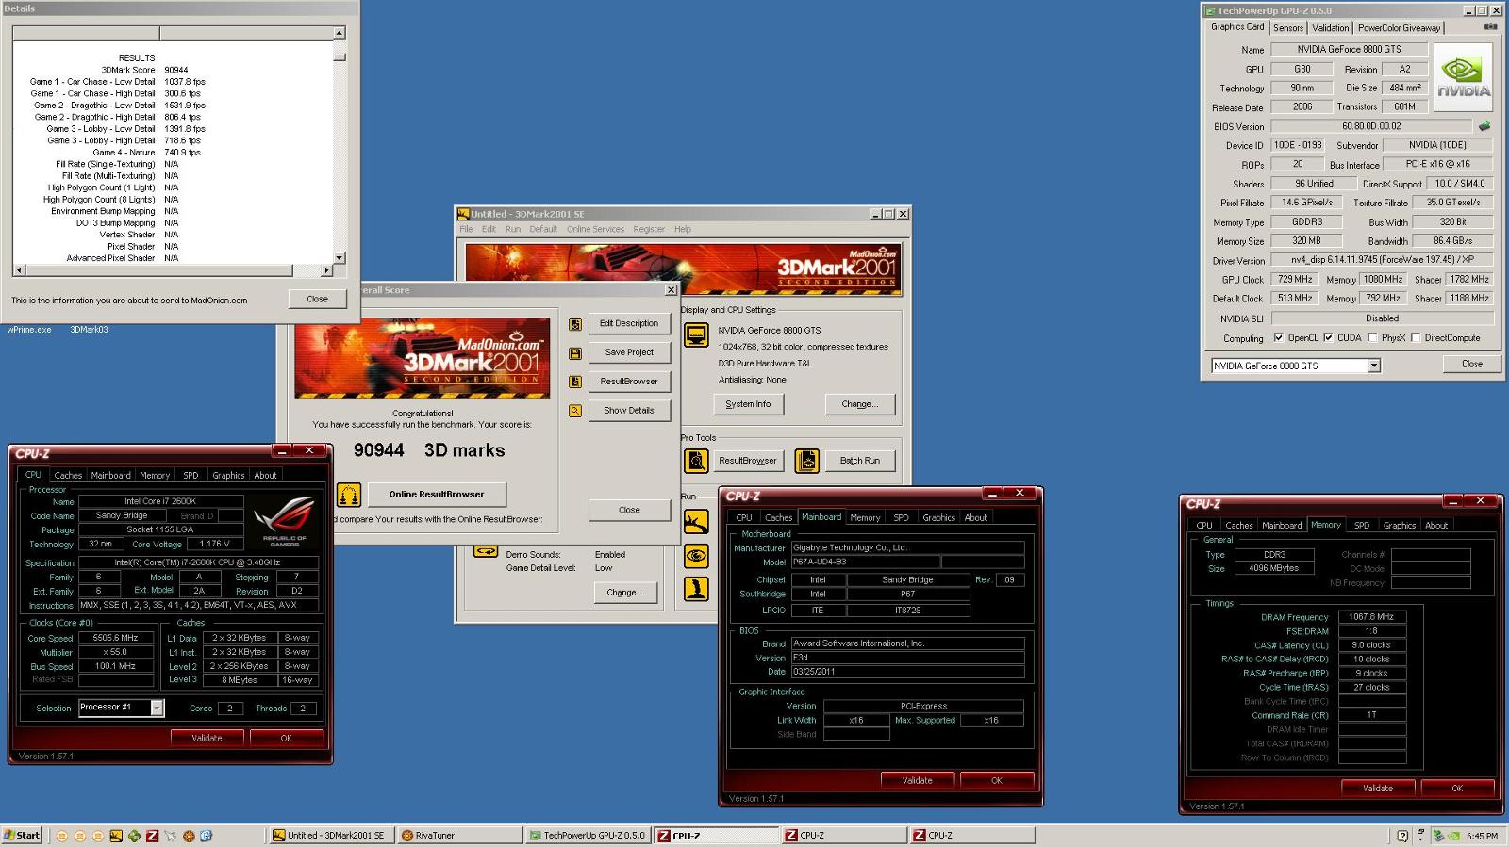Open the Processor #1 selection dropdown in CPU-Z
Screen dimensions: 1509x847
click(x=157, y=708)
